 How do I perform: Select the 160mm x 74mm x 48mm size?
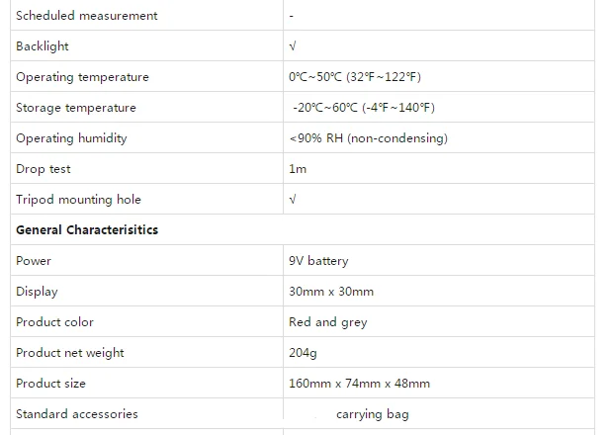click(359, 384)
